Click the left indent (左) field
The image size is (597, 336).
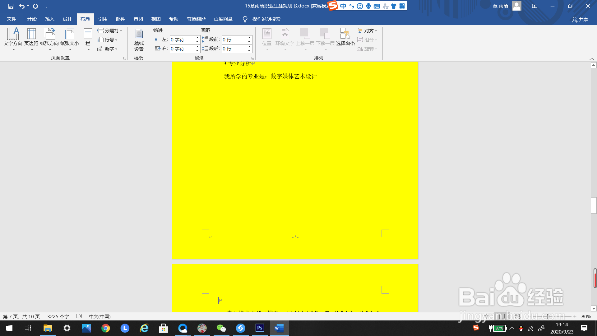point(184,40)
